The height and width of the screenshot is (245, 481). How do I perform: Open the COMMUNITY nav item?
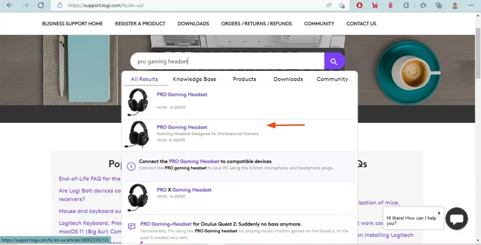click(319, 23)
